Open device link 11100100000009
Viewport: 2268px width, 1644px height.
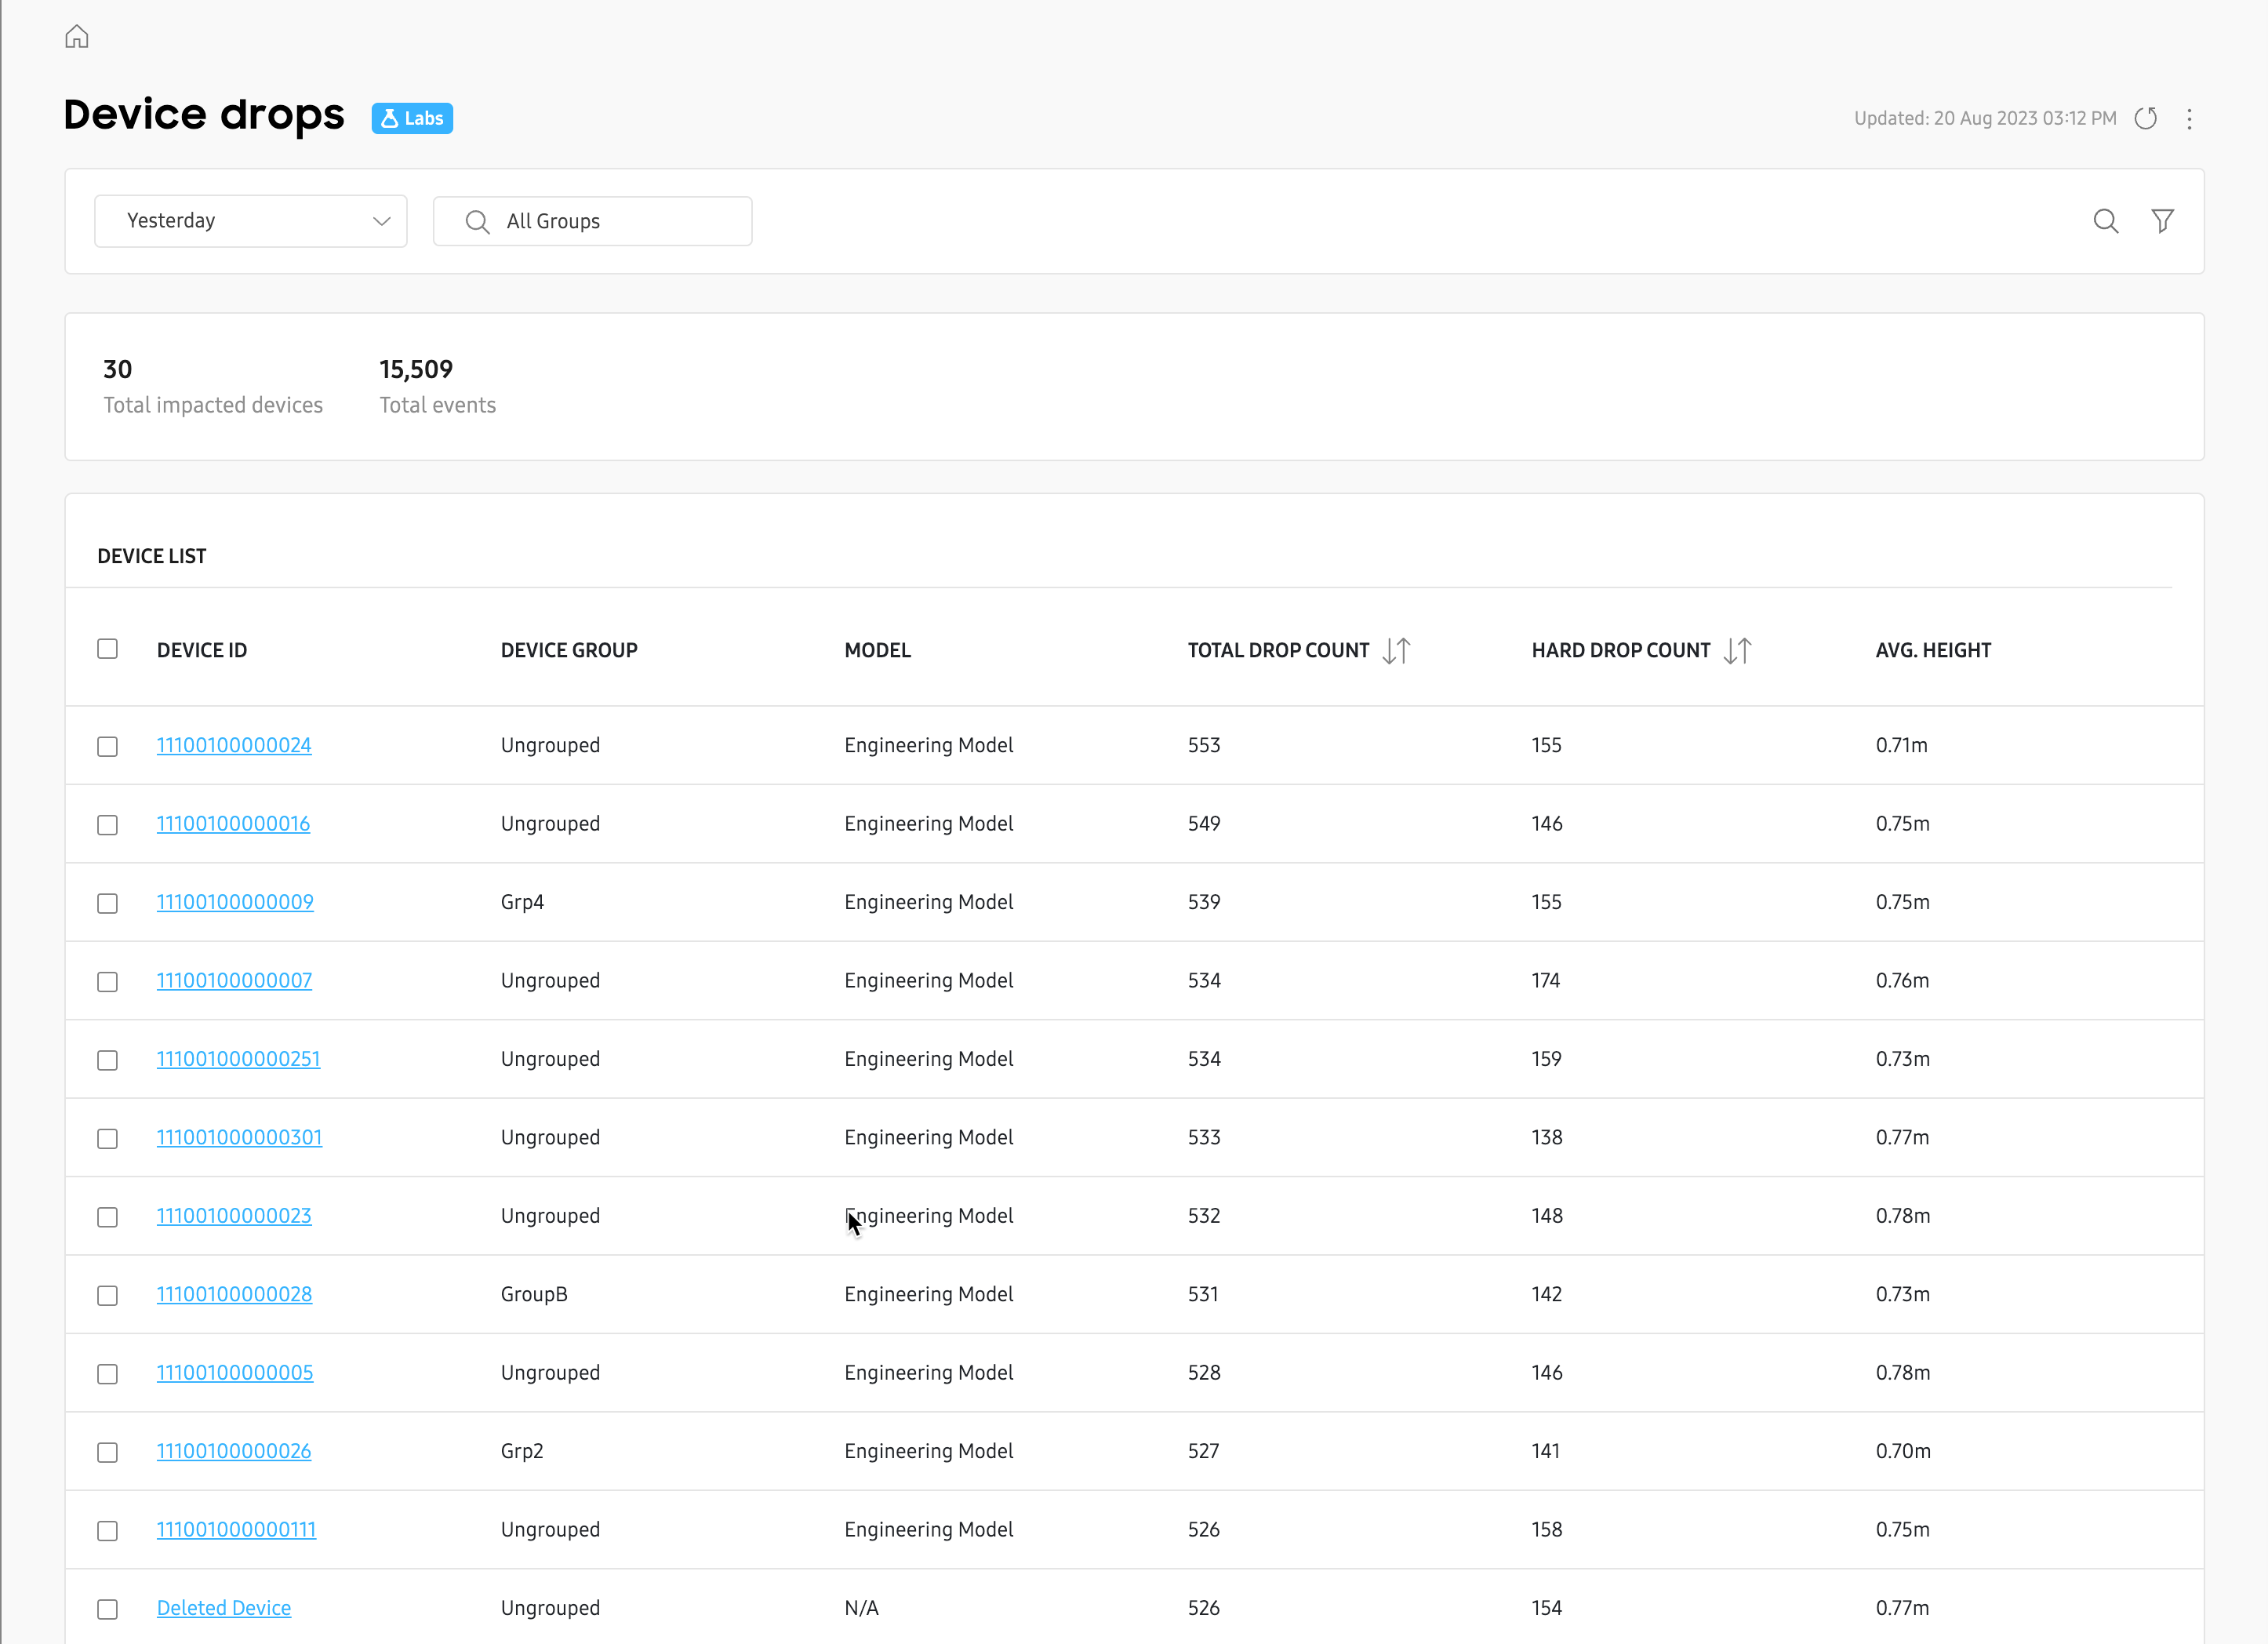point(235,902)
